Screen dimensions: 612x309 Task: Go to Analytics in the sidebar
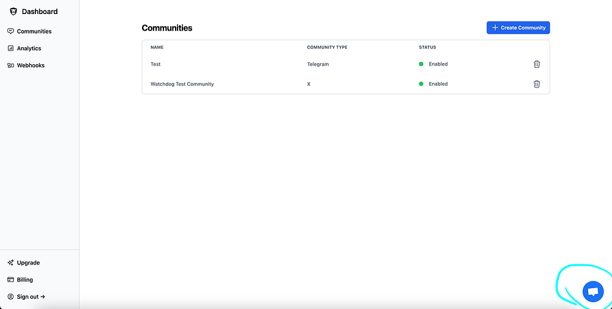click(29, 48)
